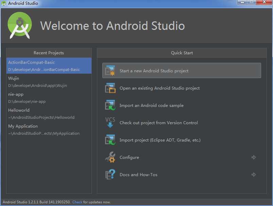Click path ending in ects\MyApplication
Image resolution: width=273 pixels, height=206 pixels.
[44, 133]
